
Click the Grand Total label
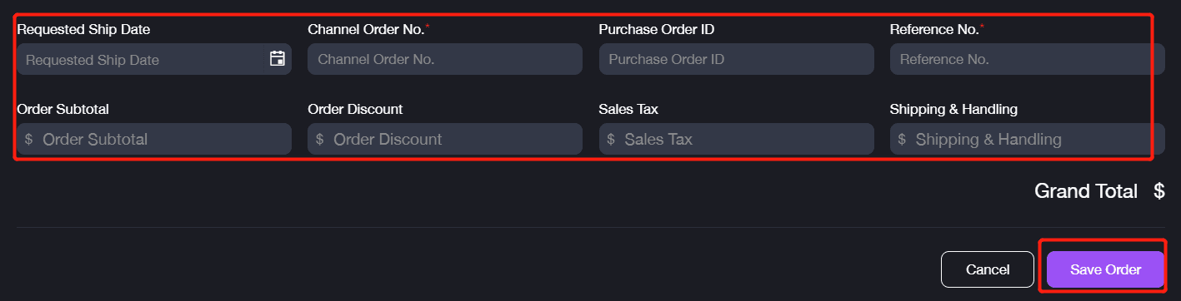(1086, 191)
